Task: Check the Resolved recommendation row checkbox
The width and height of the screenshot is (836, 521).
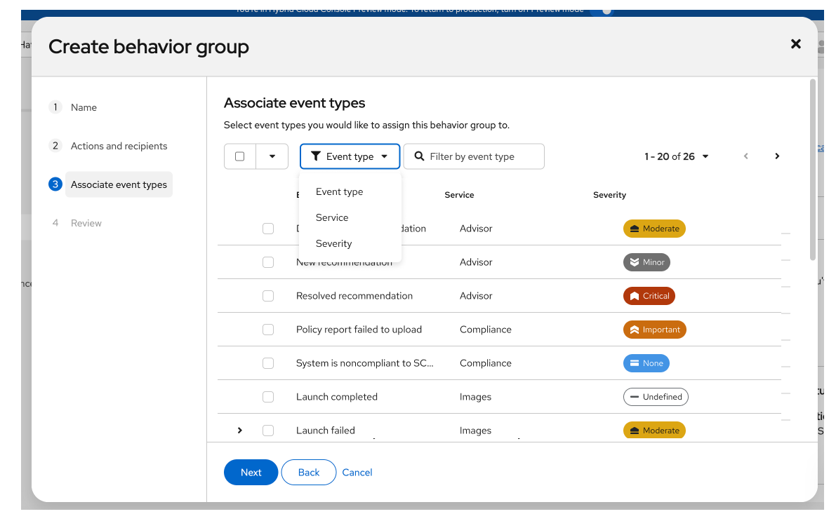Action: pos(268,296)
